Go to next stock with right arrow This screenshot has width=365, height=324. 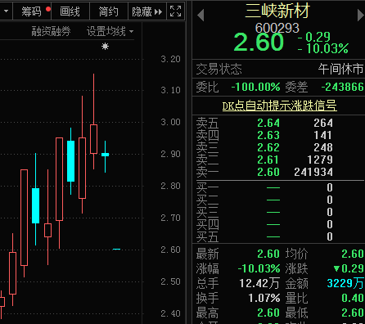click(361, 15)
